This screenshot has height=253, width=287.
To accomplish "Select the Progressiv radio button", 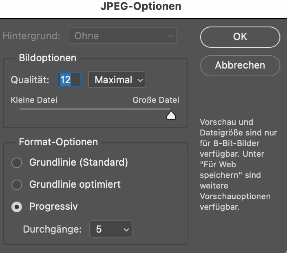I will point(17,207).
